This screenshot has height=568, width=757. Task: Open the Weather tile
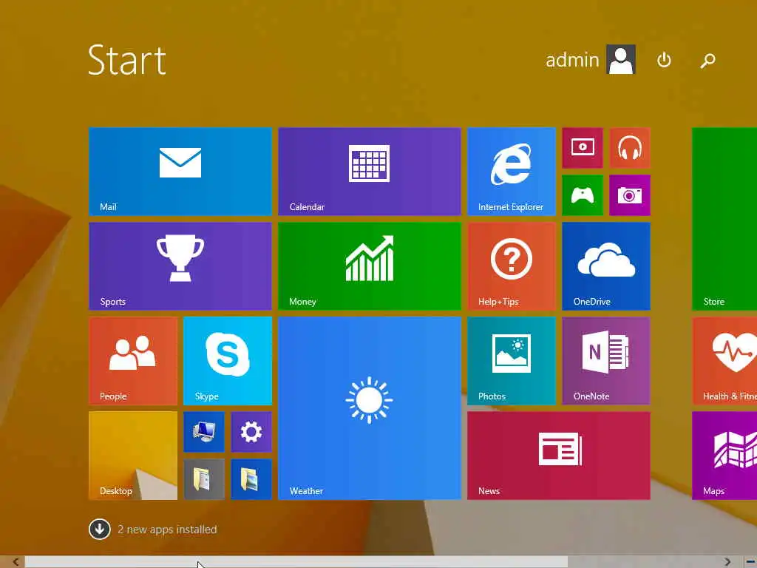(x=370, y=408)
